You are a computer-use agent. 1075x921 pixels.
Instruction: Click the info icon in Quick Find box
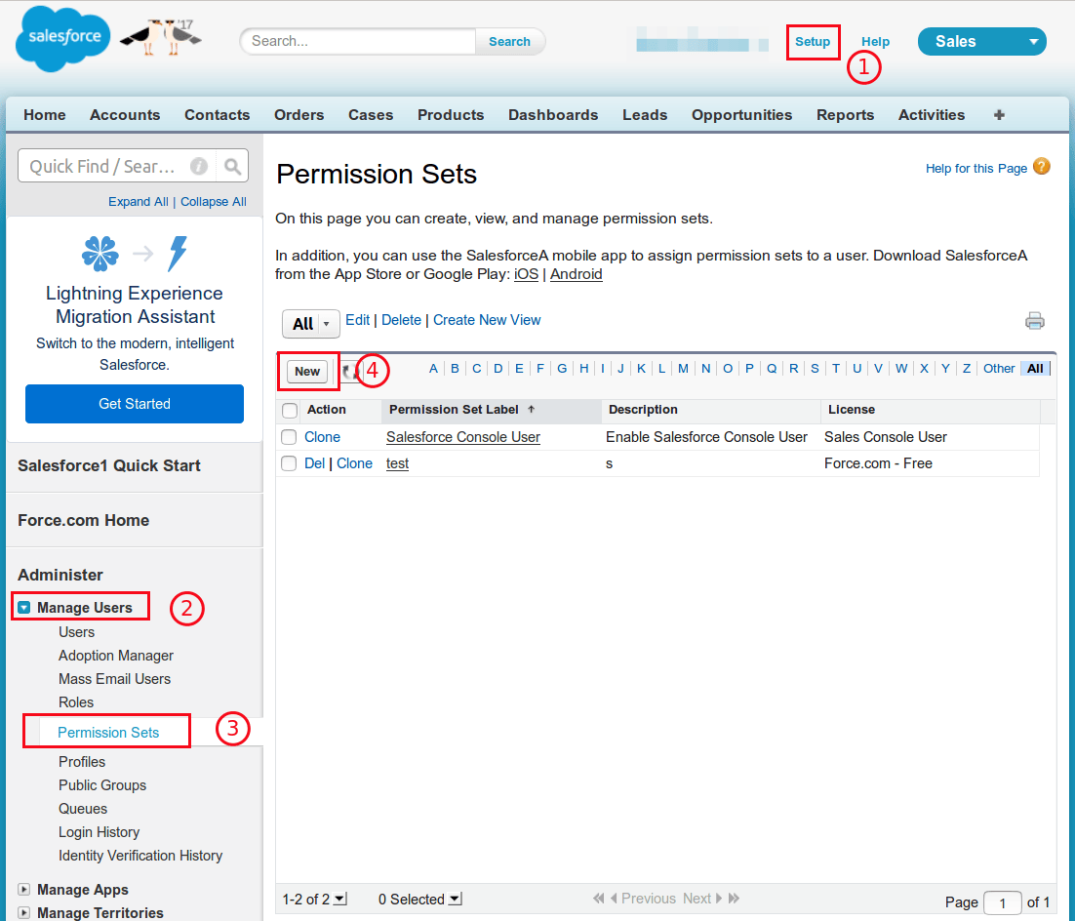[x=199, y=166]
